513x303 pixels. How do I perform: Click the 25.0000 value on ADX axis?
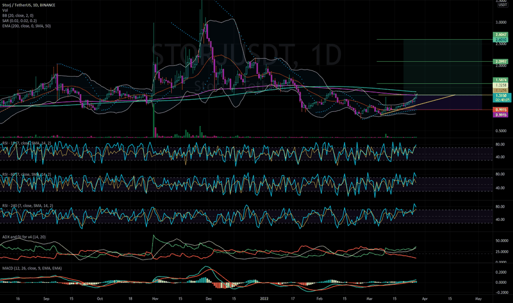click(x=502, y=252)
